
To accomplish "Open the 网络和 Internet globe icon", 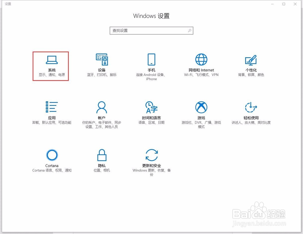I will (x=201, y=59).
